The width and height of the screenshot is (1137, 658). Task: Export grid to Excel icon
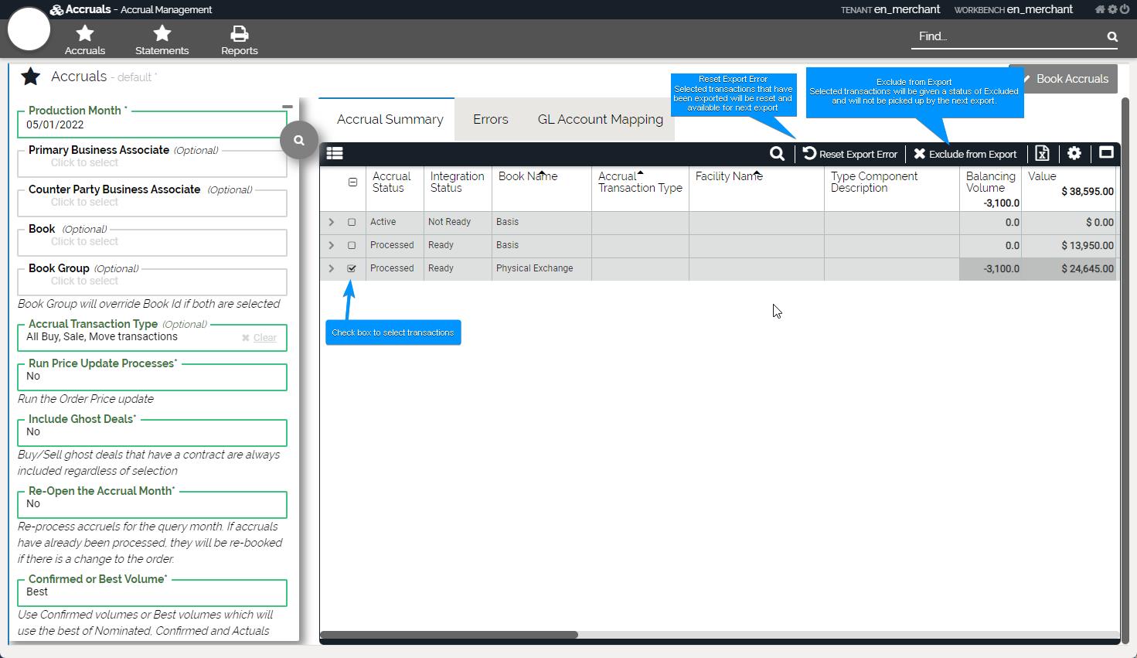pos(1042,154)
